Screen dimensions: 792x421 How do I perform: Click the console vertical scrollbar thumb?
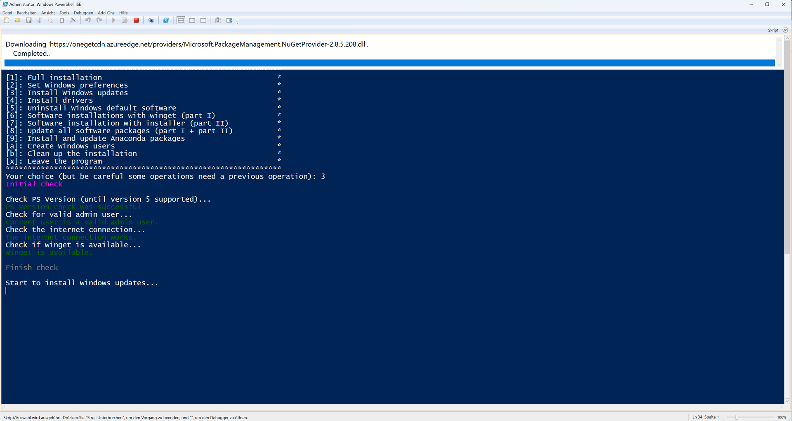pos(787,148)
